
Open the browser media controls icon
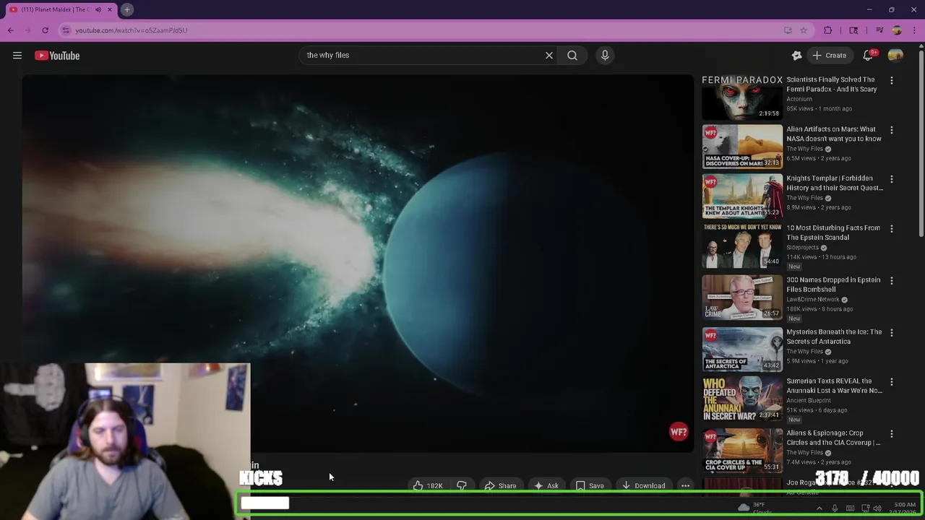(x=879, y=30)
